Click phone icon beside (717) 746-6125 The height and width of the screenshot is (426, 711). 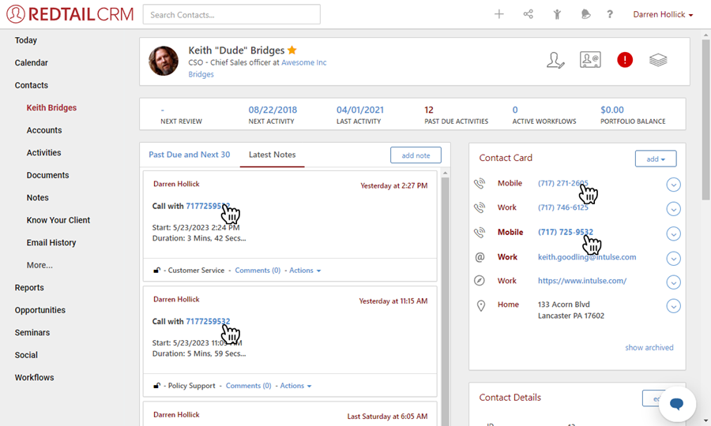click(480, 207)
